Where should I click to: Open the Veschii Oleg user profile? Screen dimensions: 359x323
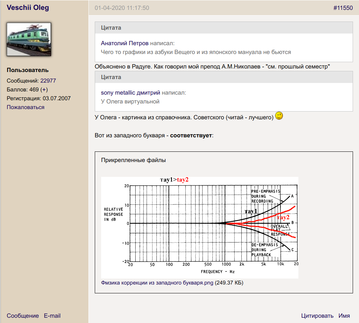pyautogui.click(x=28, y=8)
